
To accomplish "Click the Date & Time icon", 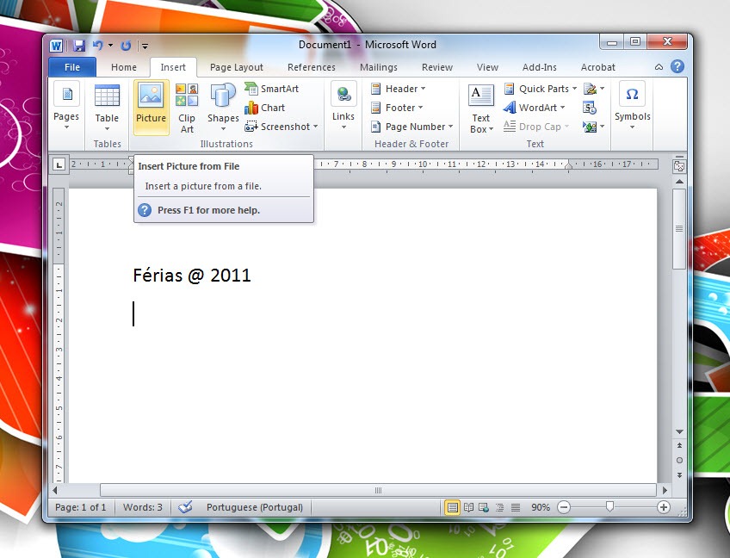I will coord(590,108).
